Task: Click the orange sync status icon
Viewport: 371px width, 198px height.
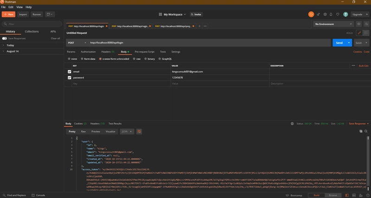Action: click(x=311, y=14)
